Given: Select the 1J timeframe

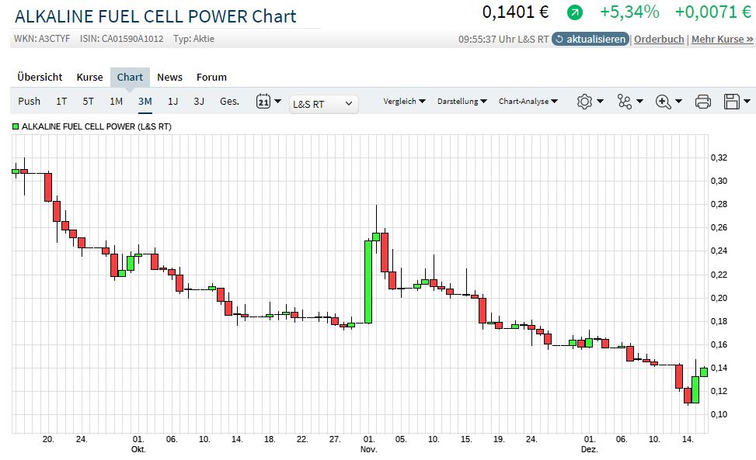Looking at the screenshot, I should 172,101.
